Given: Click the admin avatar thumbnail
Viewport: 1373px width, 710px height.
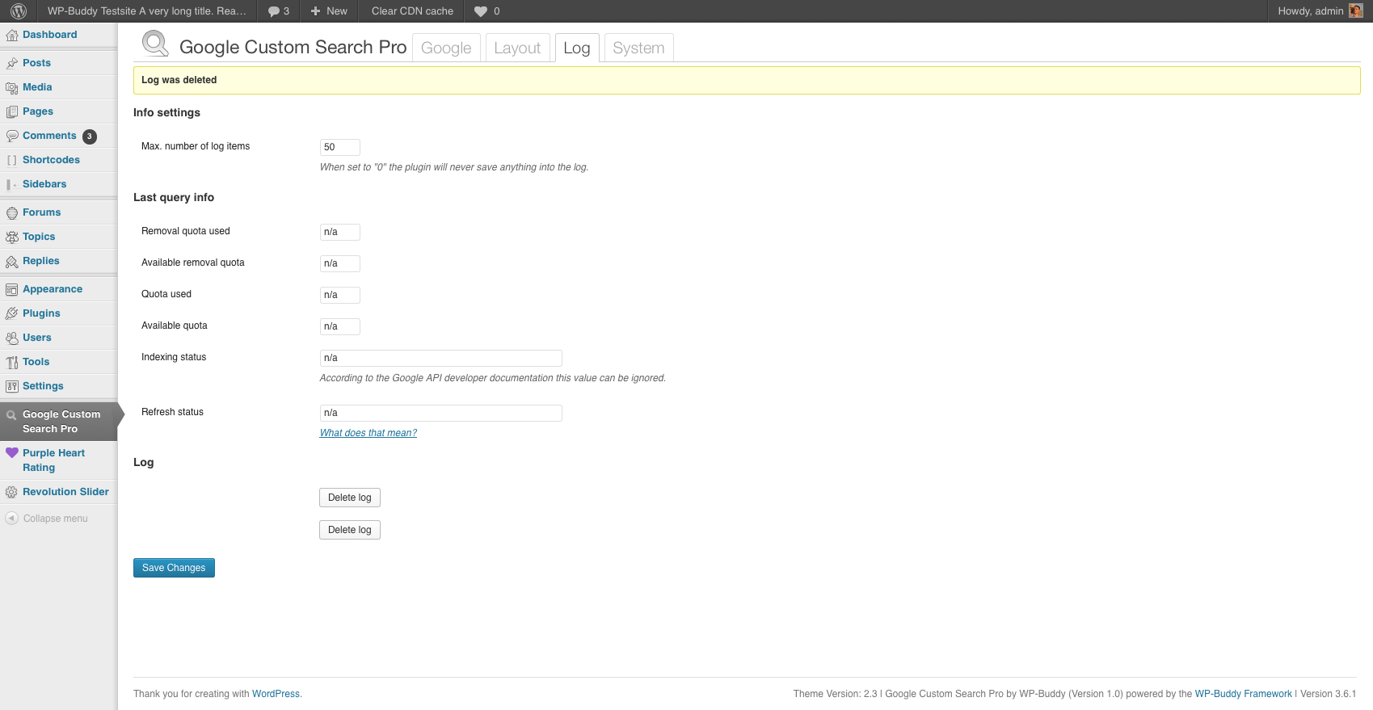Looking at the screenshot, I should [1356, 11].
